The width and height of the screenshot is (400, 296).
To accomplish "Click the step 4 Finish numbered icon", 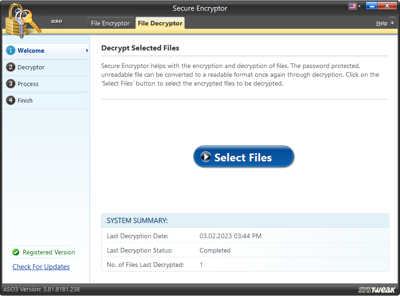I will (x=10, y=100).
